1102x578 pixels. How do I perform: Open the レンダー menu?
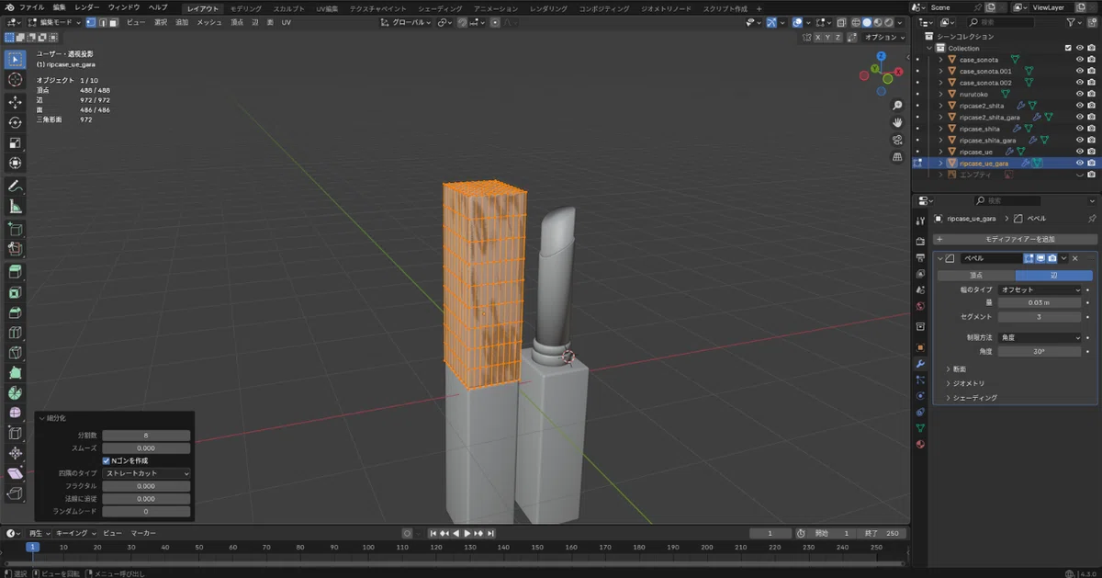point(87,7)
